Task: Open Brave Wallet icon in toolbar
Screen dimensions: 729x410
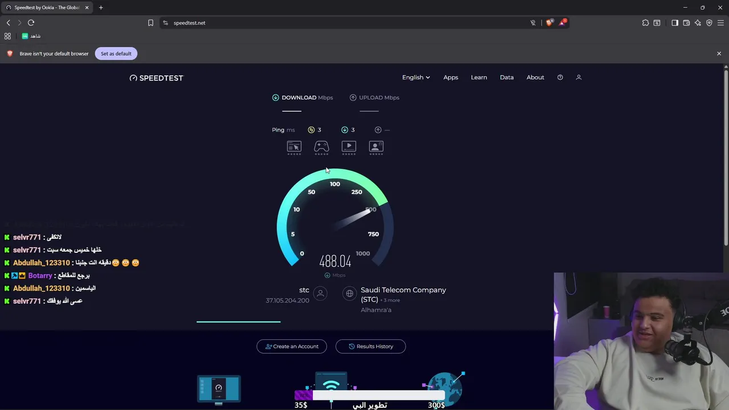Action: (686, 23)
